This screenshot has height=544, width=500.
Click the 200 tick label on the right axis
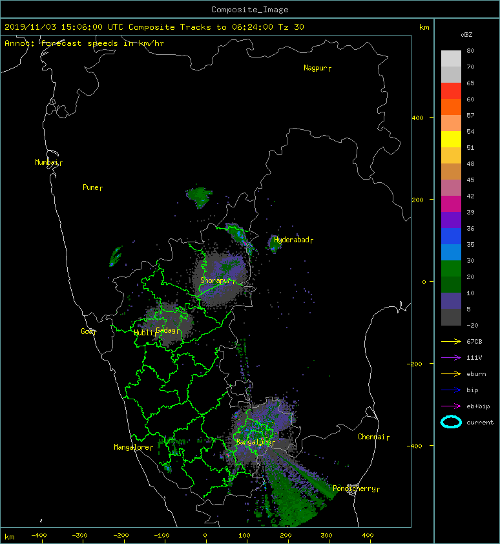point(417,200)
